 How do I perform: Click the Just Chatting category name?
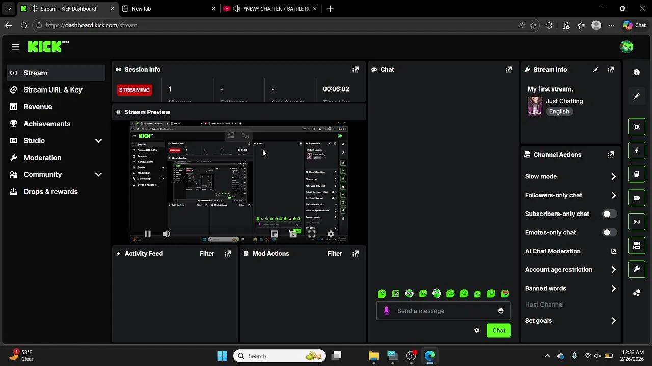564,101
